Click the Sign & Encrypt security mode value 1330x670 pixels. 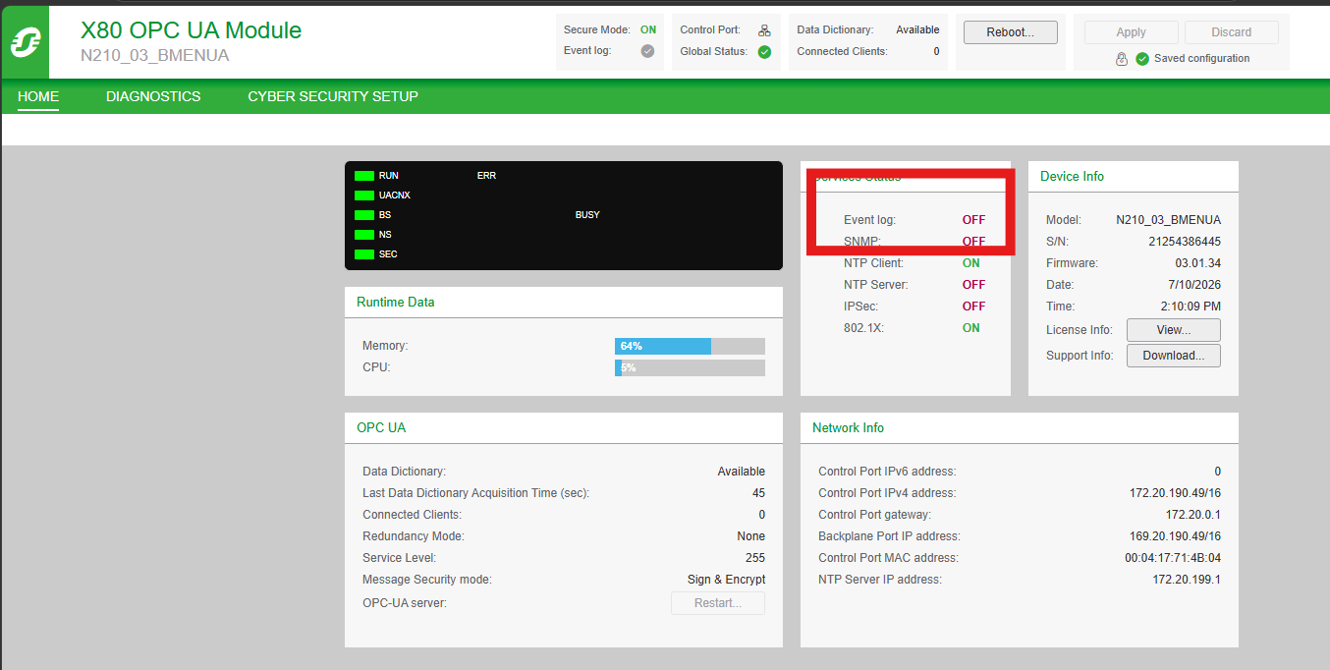[726, 580]
